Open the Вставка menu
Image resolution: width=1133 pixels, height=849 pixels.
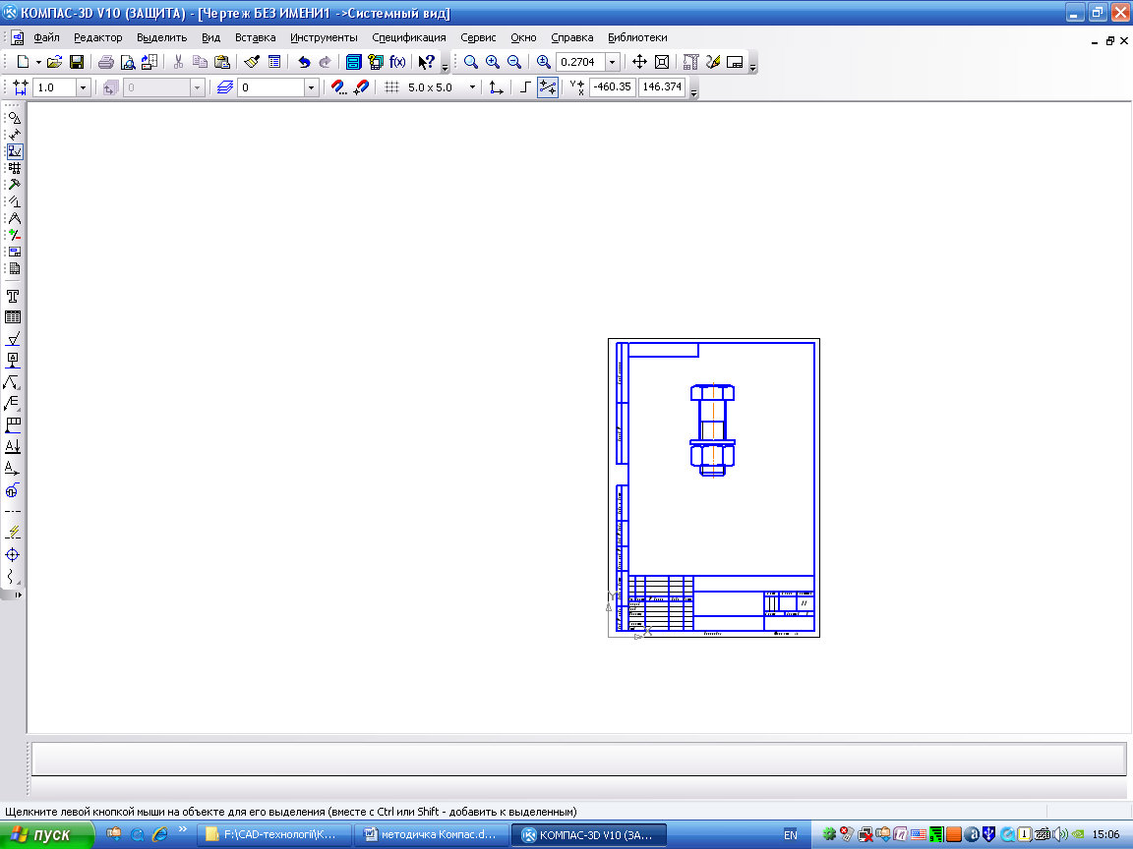[x=255, y=37]
